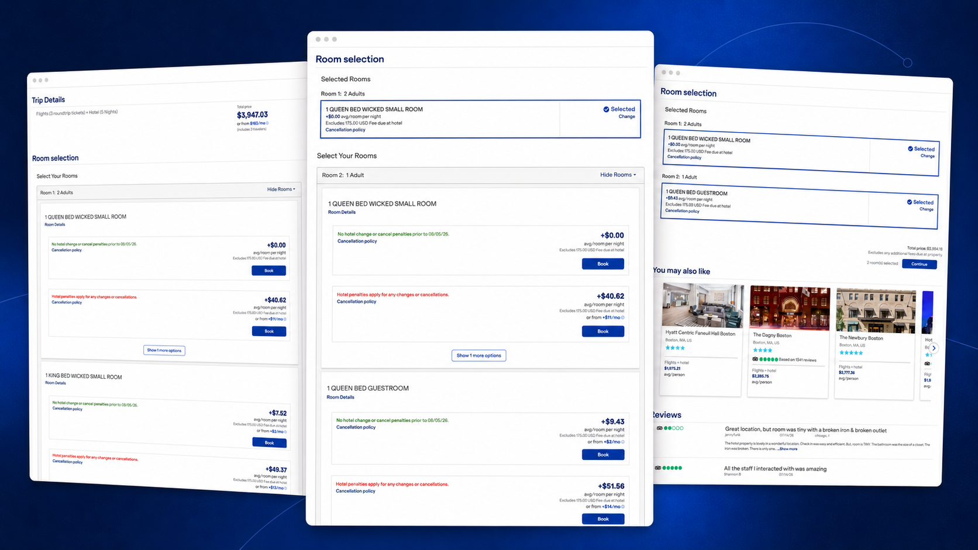Click Change for Queen Guestroom in right window

pos(927,209)
